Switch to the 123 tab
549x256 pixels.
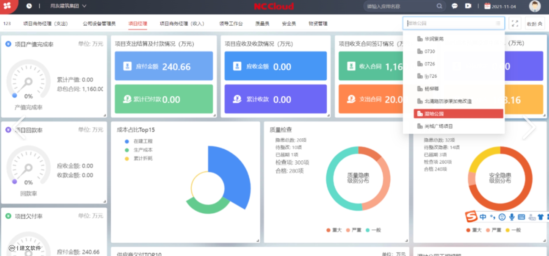pos(7,24)
